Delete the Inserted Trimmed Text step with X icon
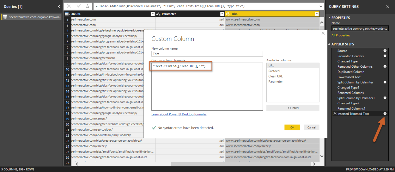395x172 pixels. pyautogui.click(x=334, y=114)
